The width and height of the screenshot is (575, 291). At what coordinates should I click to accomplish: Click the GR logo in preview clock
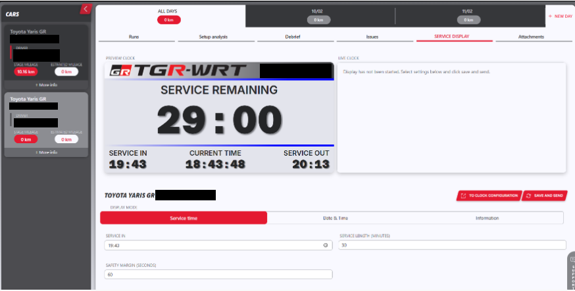(120, 71)
